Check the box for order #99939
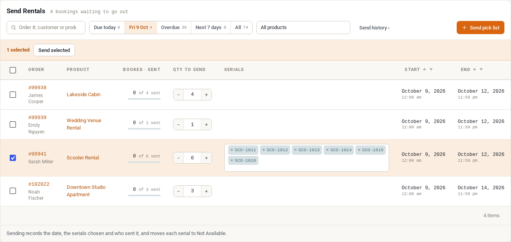The height and width of the screenshot is (242, 511). tap(13, 124)
